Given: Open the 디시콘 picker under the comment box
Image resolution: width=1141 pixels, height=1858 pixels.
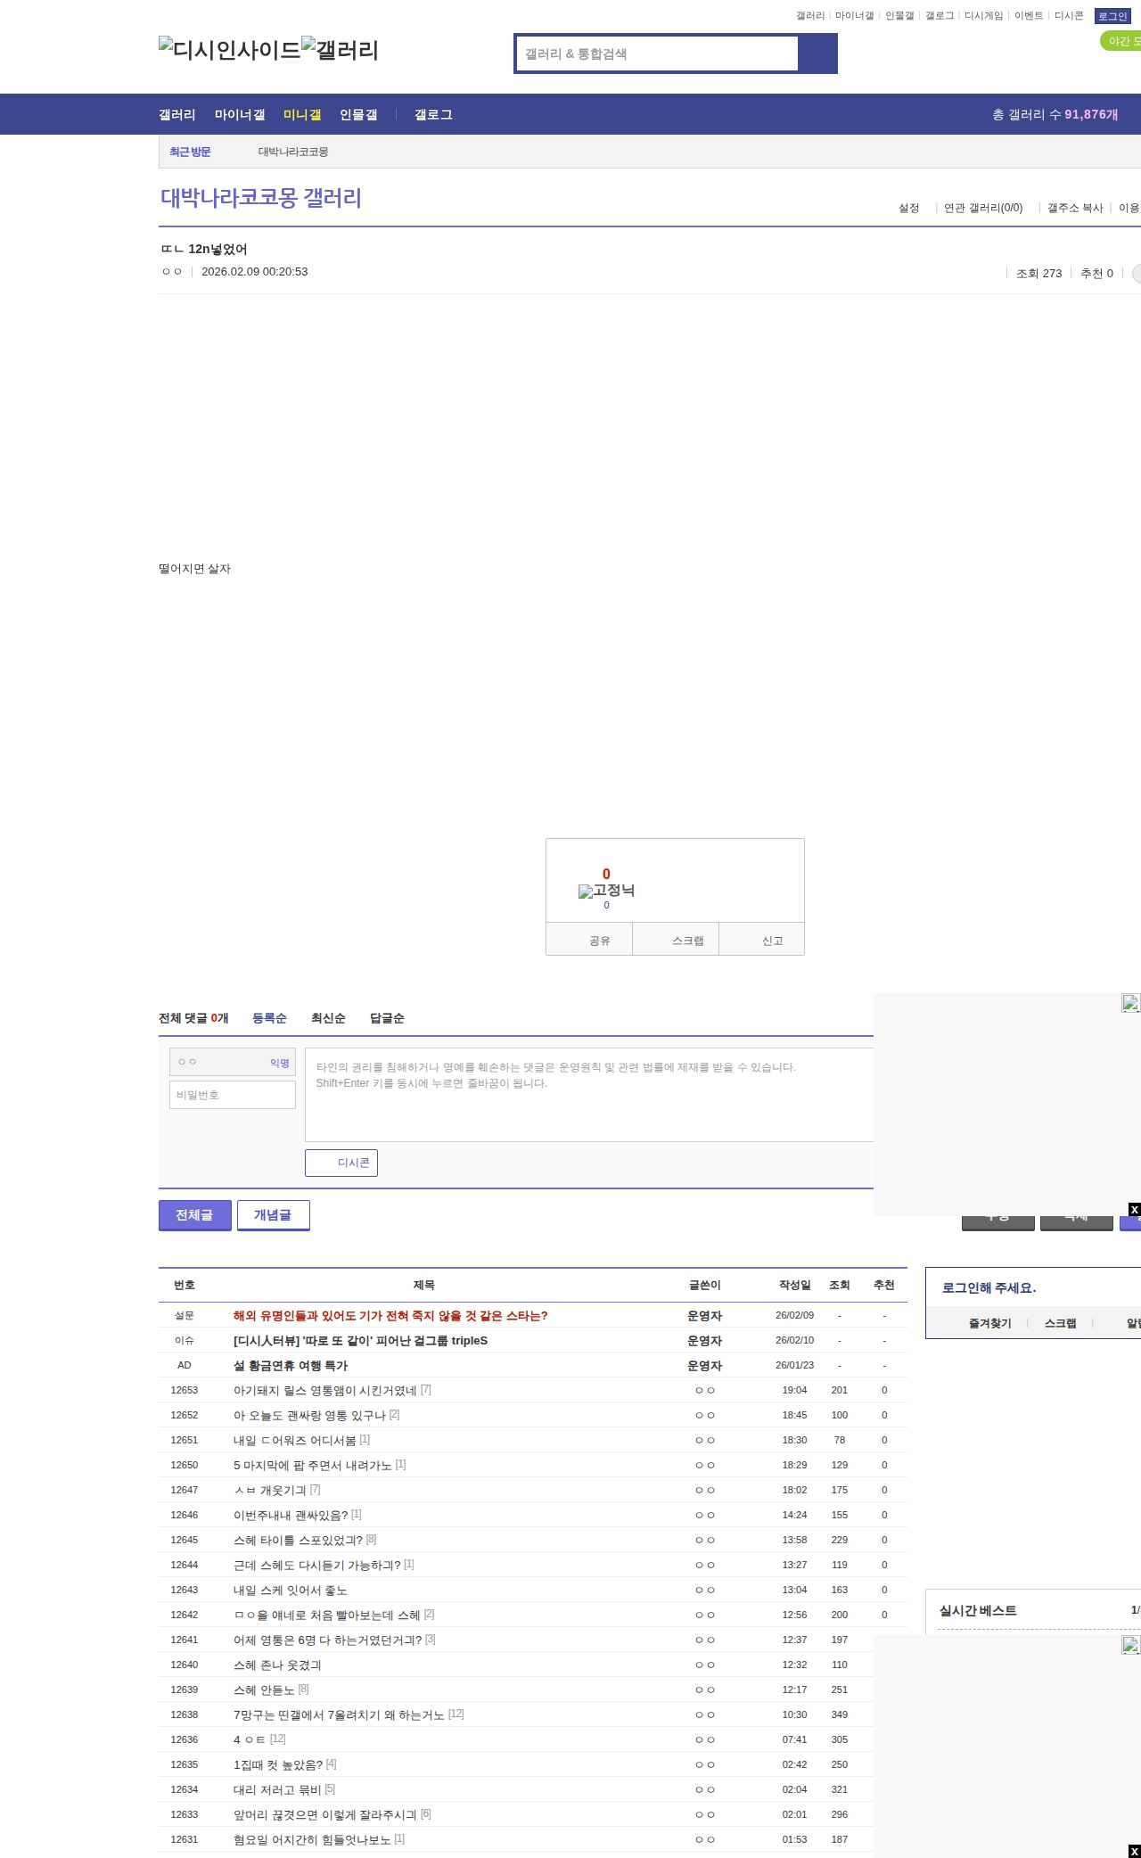Looking at the screenshot, I should [x=341, y=1163].
